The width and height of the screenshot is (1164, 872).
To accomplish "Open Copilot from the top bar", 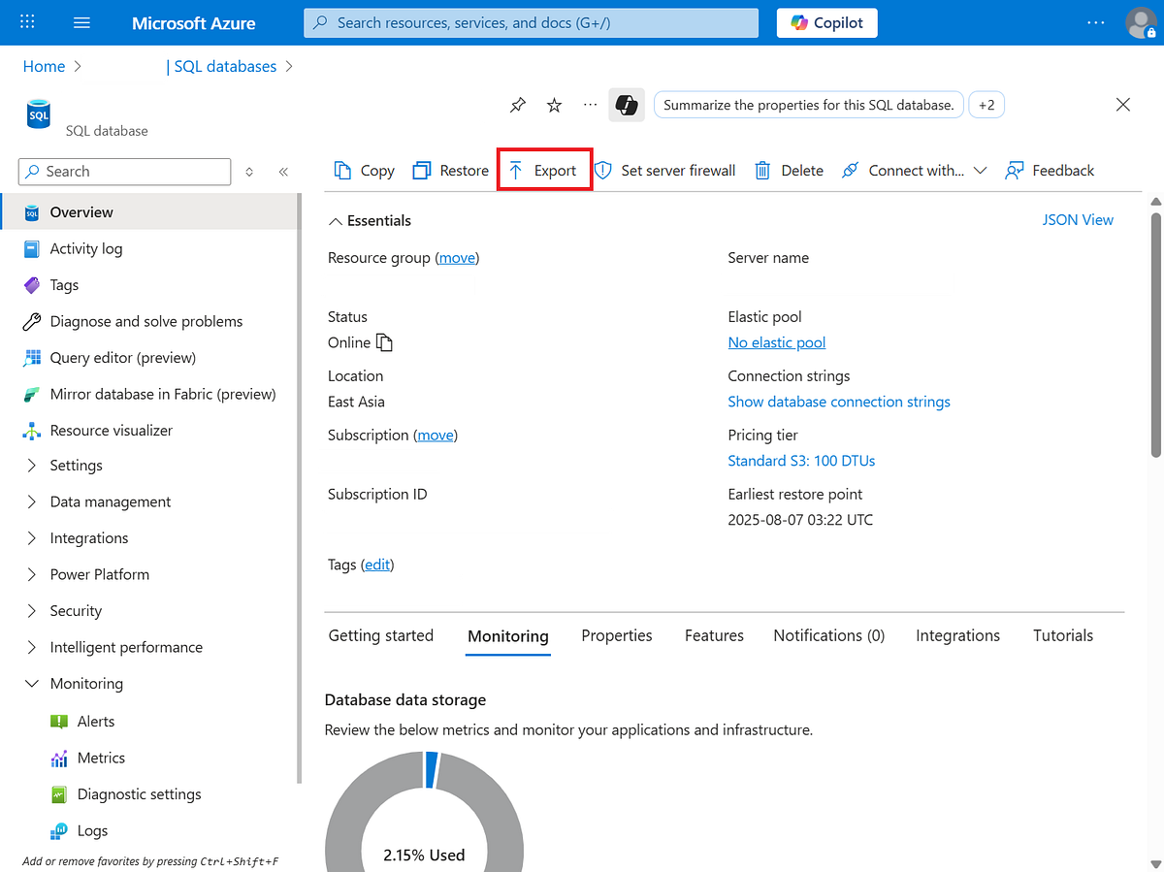I will point(826,22).
